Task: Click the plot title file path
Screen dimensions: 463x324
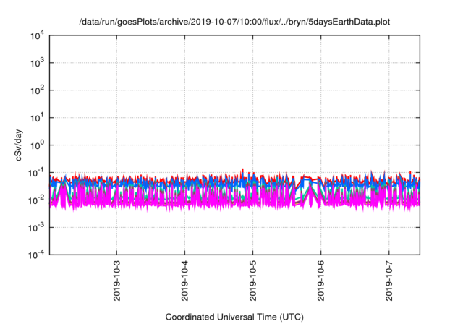Action: [234, 22]
